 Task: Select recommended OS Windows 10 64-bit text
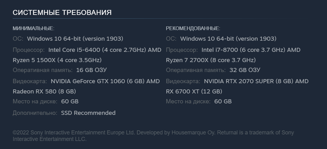pyautogui.click(x=228, y=39)
